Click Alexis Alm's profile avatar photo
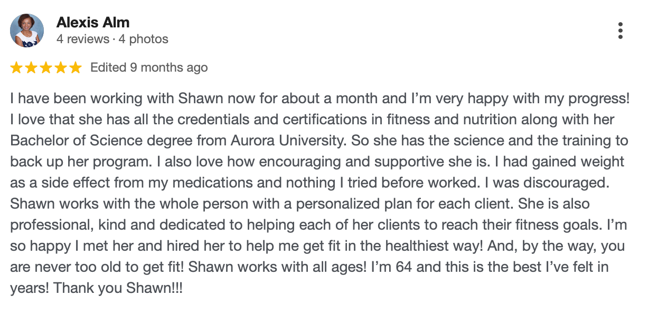The height and width of the screenshot is (315, 658). click(x=27, y=31)
